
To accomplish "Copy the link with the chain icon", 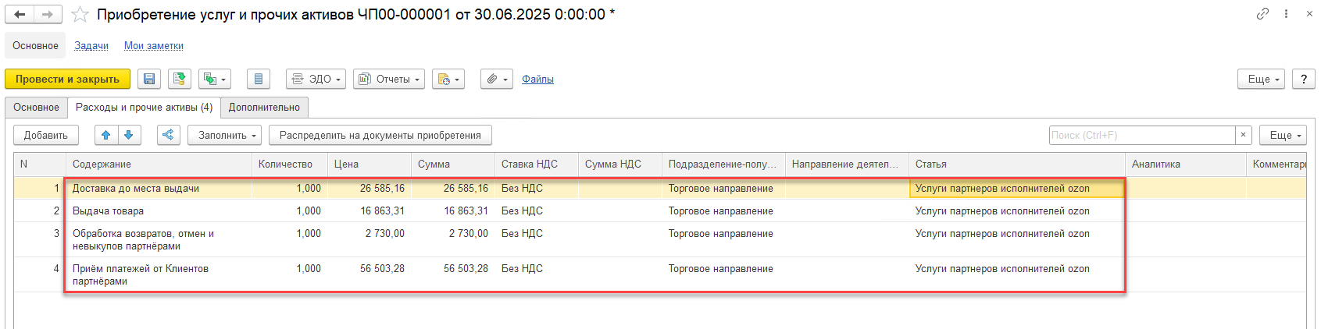I will [x=1262, y=14].
